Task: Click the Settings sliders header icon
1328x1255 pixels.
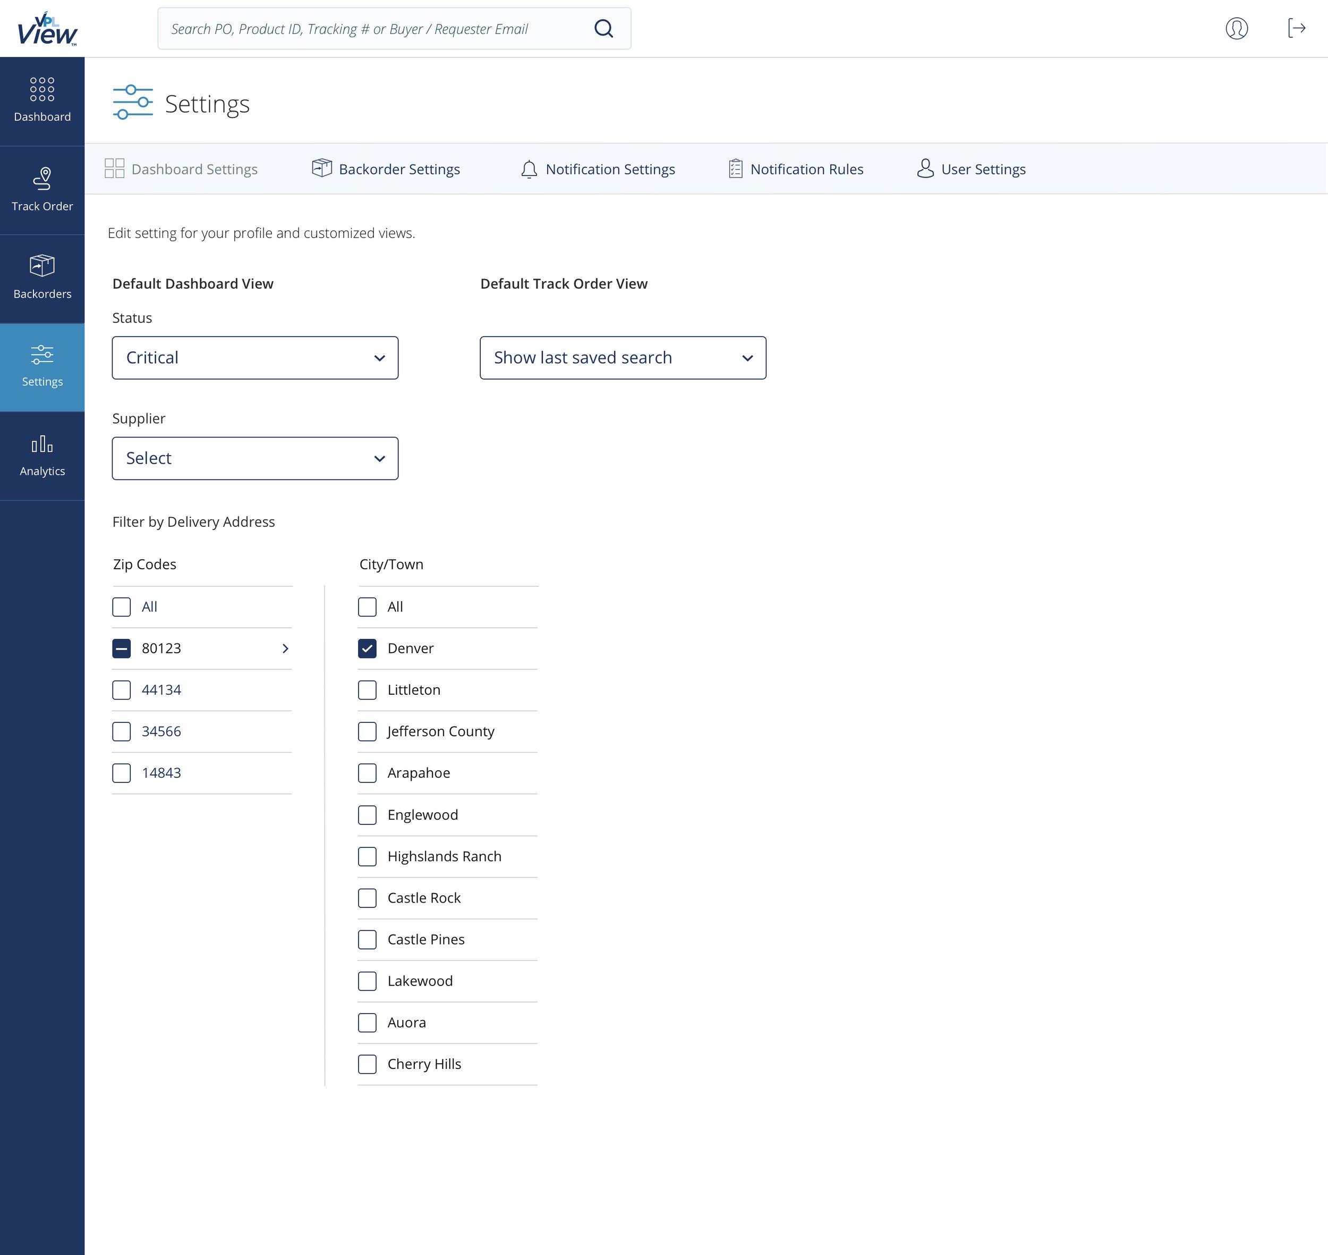Action: click(x=132, y=103)
